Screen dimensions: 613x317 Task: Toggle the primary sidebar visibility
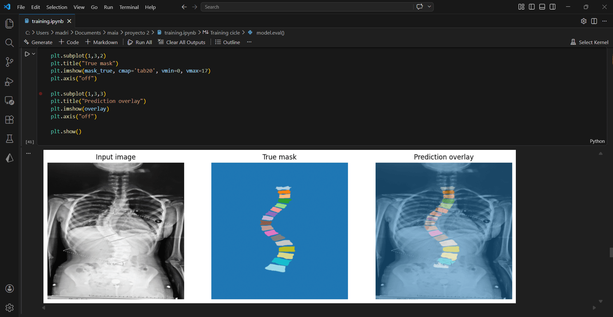pos(531,7)
